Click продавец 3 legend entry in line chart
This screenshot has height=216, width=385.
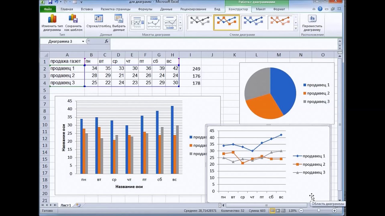coord(309,172)
